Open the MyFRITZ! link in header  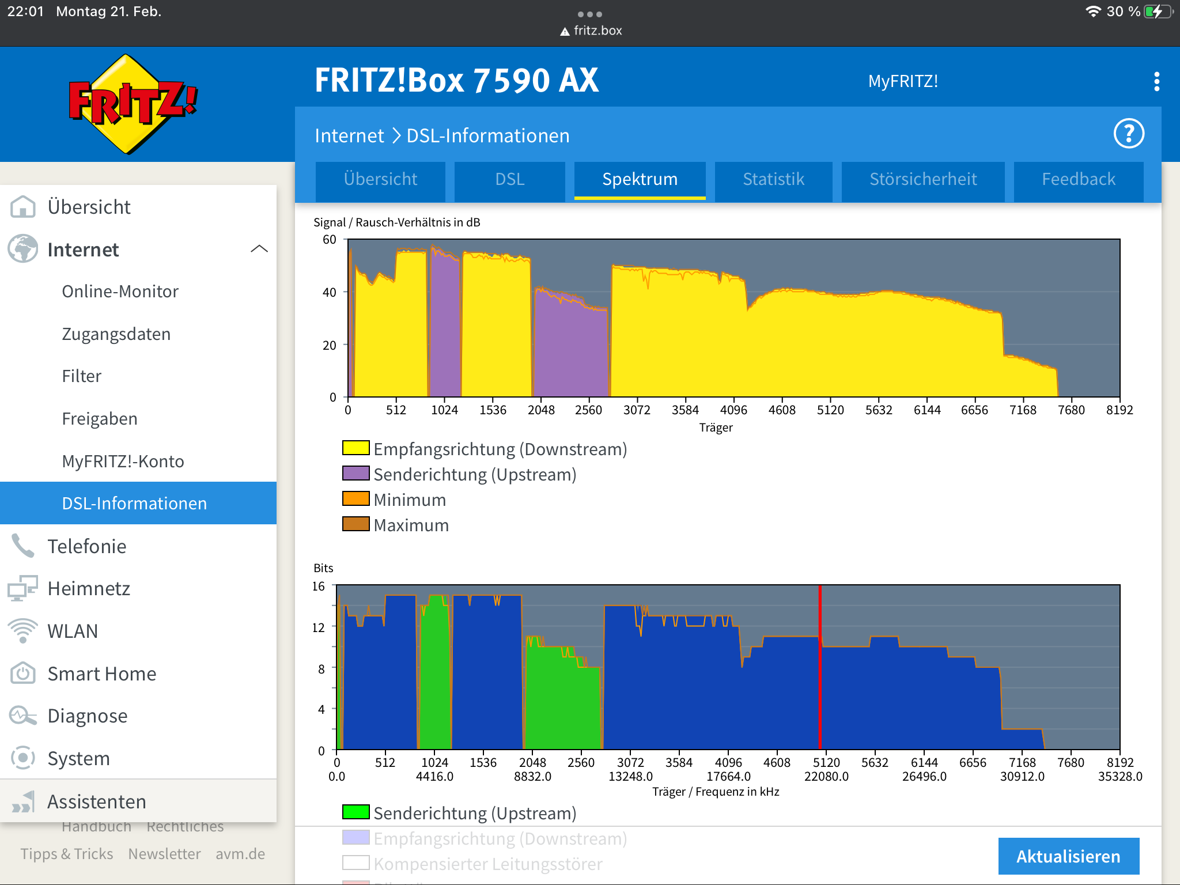click(903, 81)
